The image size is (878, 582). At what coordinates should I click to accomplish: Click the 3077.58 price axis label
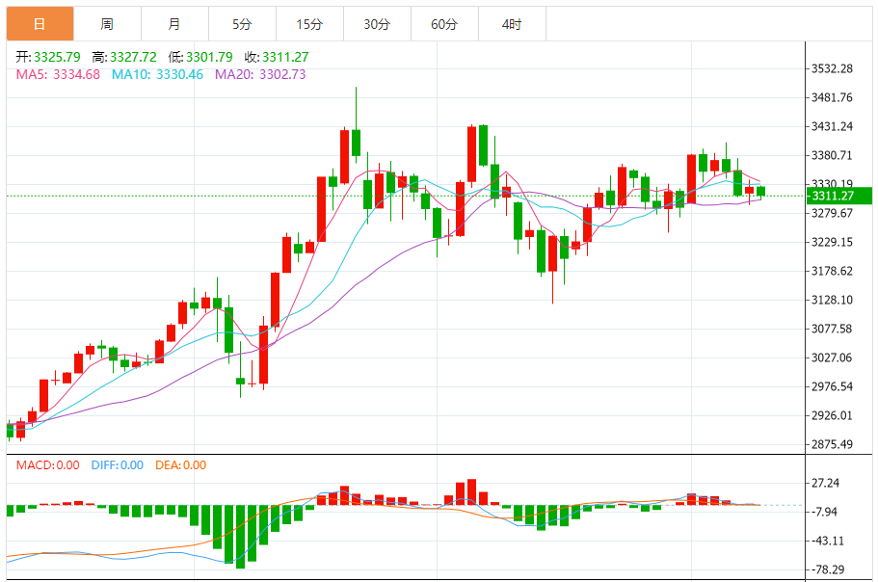coord(832,329)
